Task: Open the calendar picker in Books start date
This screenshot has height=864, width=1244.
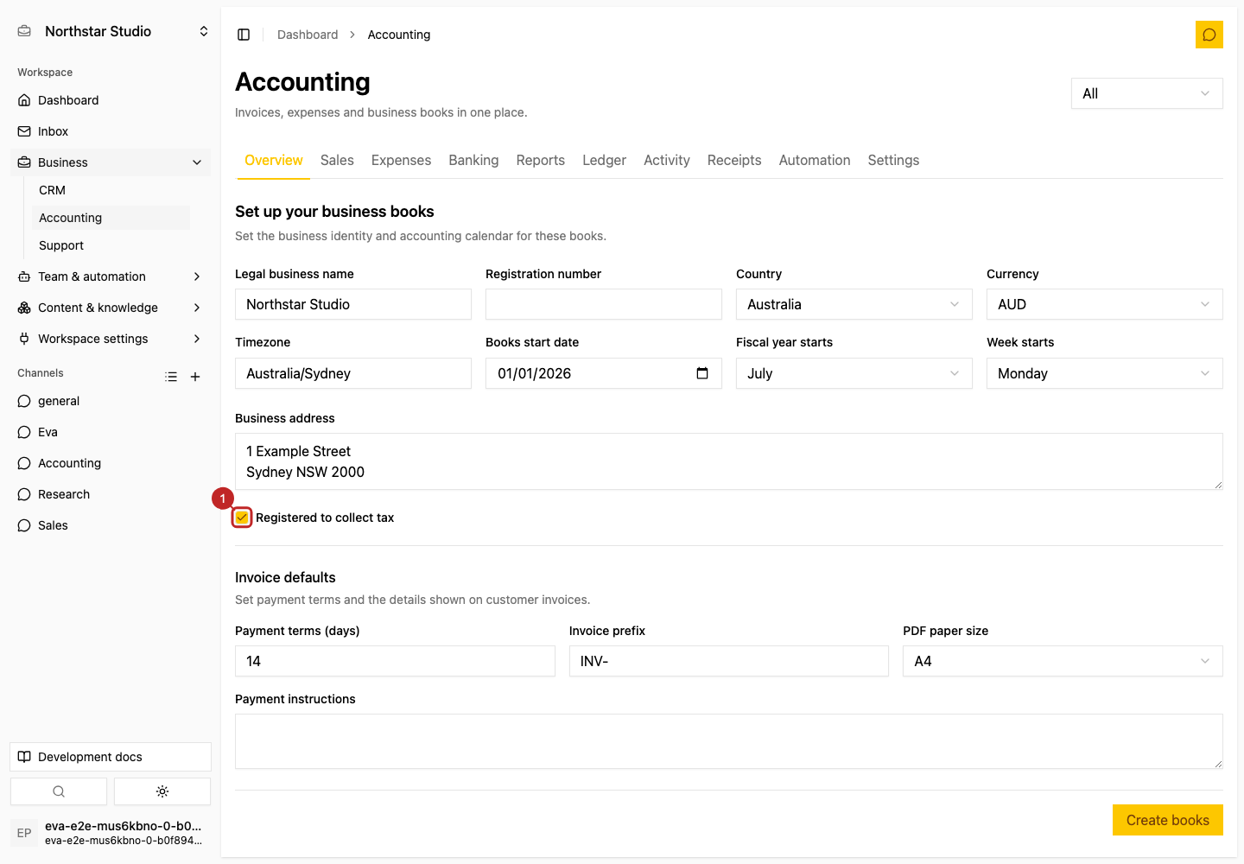Action: (702, 373)
